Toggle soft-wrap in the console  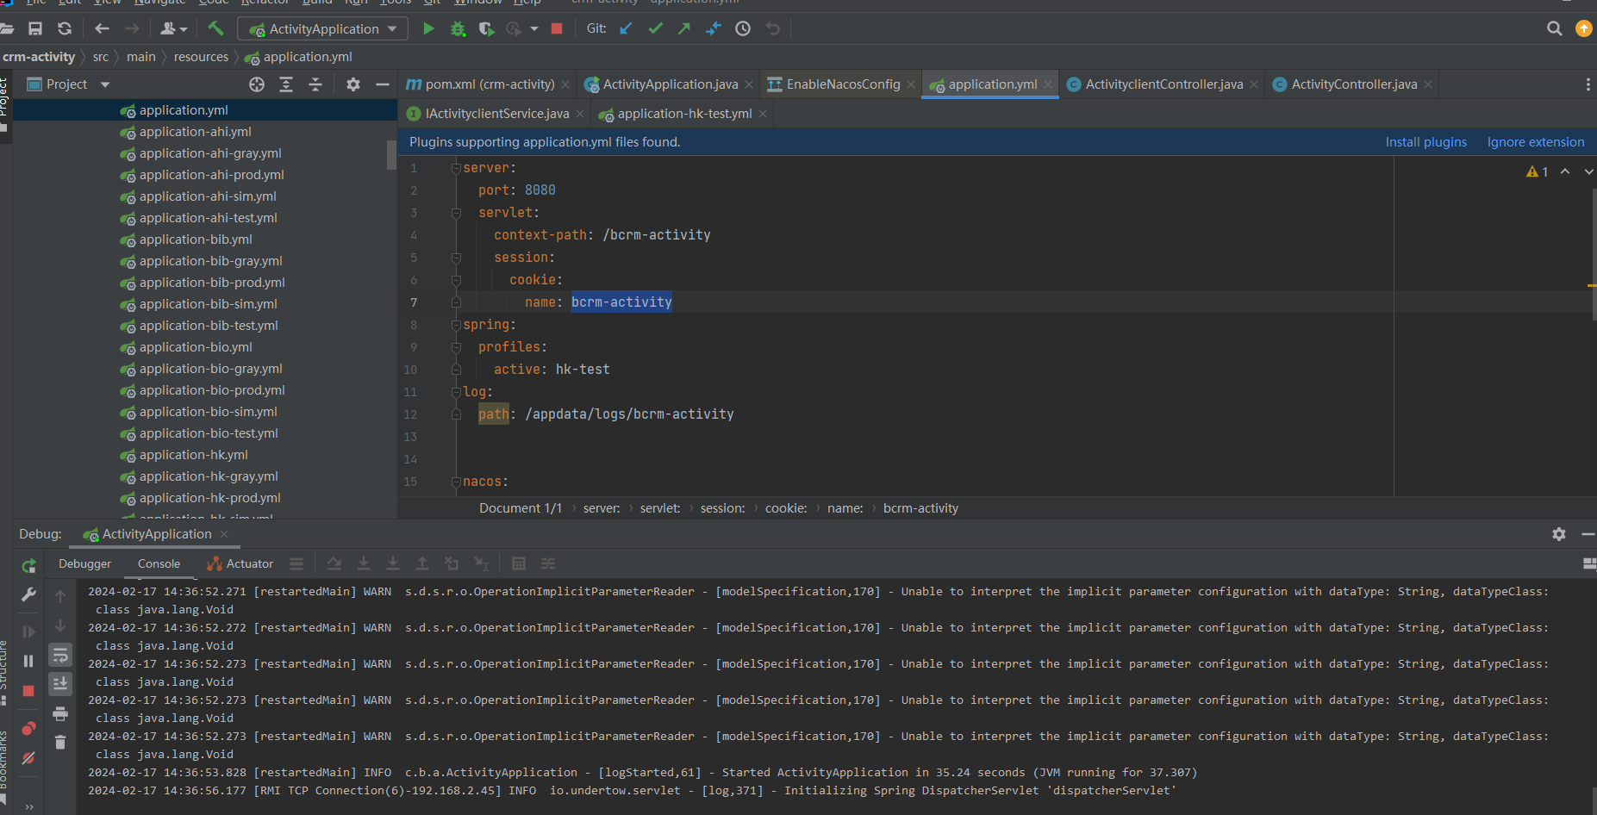coord(60,656)
